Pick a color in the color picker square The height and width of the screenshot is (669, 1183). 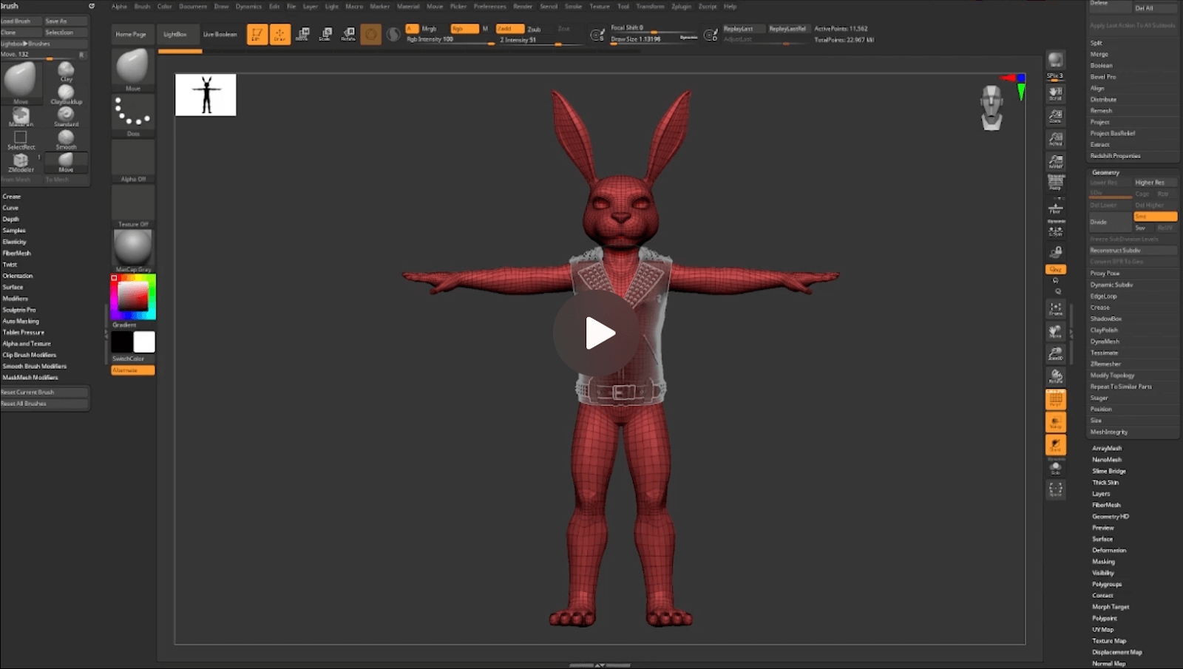[x=133, y=297]
